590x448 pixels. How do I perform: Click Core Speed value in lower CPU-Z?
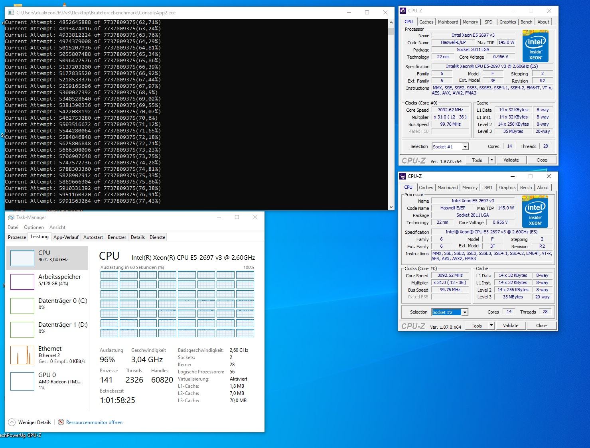coord(450,275)
